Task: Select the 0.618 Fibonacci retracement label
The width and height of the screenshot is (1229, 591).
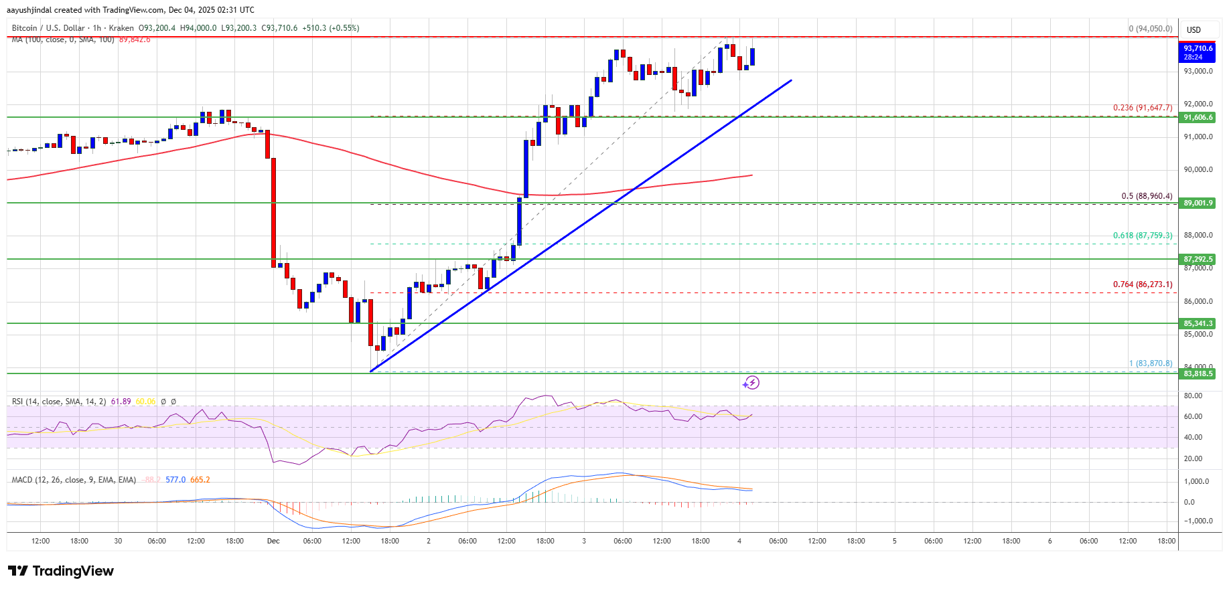Action: [x=1142, y=236]
